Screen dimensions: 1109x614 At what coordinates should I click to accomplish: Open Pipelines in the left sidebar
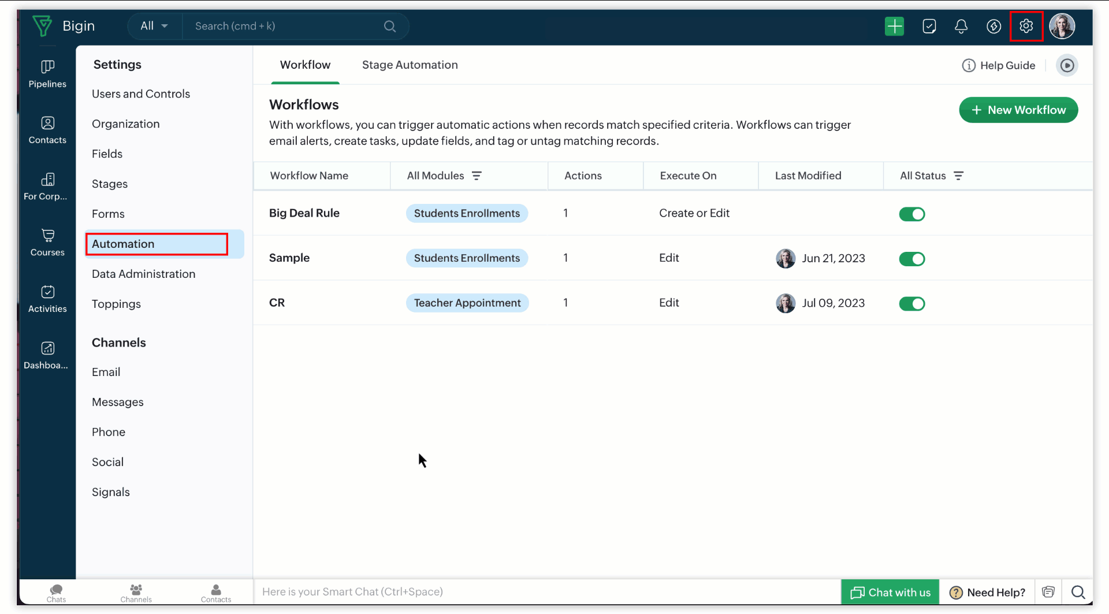pos(47,74)
